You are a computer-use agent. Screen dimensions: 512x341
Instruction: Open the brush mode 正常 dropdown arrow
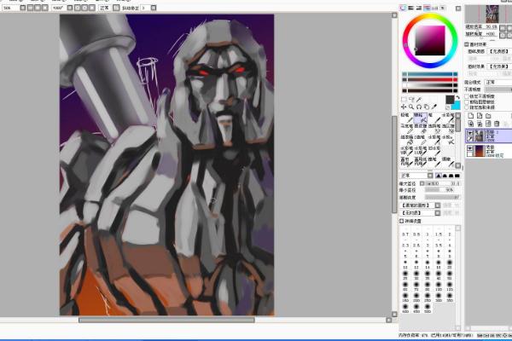coord(430,176)
